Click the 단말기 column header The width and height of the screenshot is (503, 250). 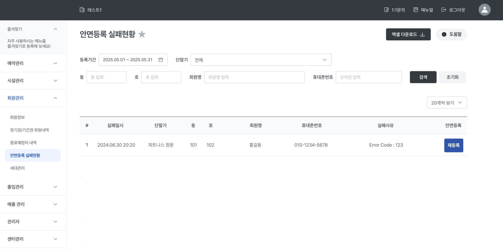(x=160, y=125)
